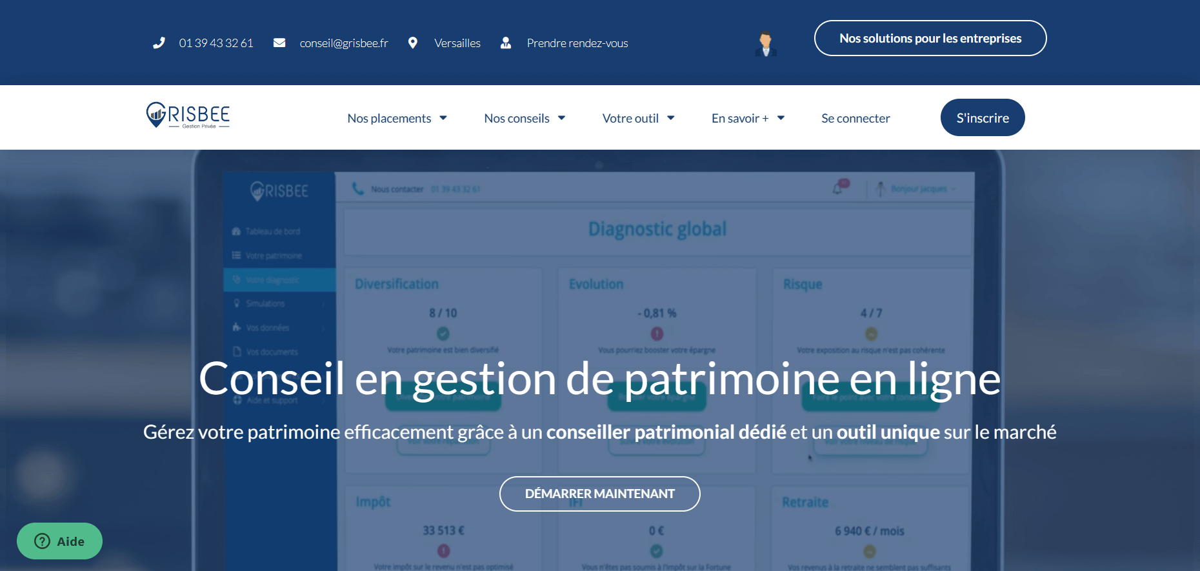Click the businessman avatar icon
Viewport: 1200px width, 571px height.
tap(766, 43)
